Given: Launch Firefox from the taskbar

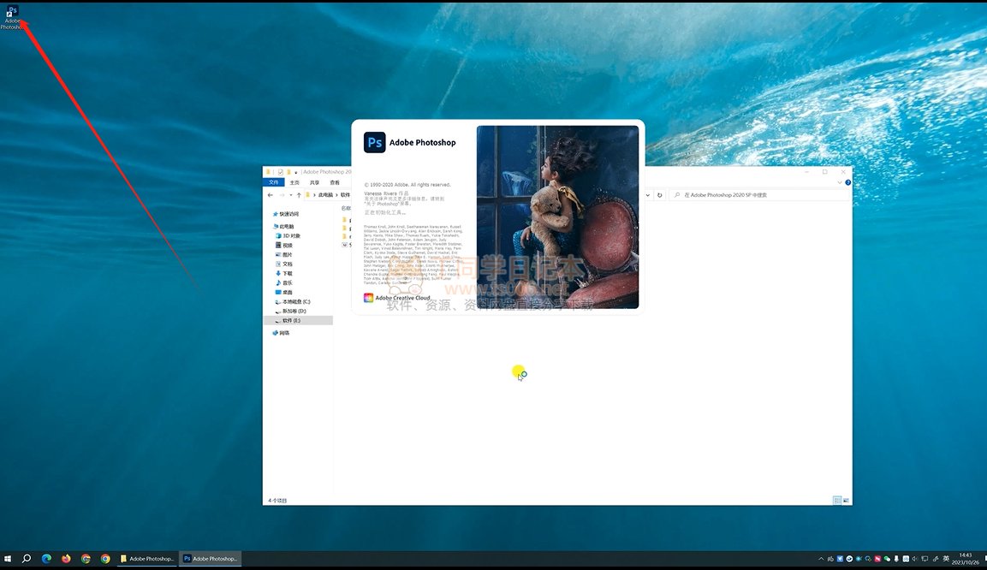Looking at the screenshot, I should (x=66, y=559).
